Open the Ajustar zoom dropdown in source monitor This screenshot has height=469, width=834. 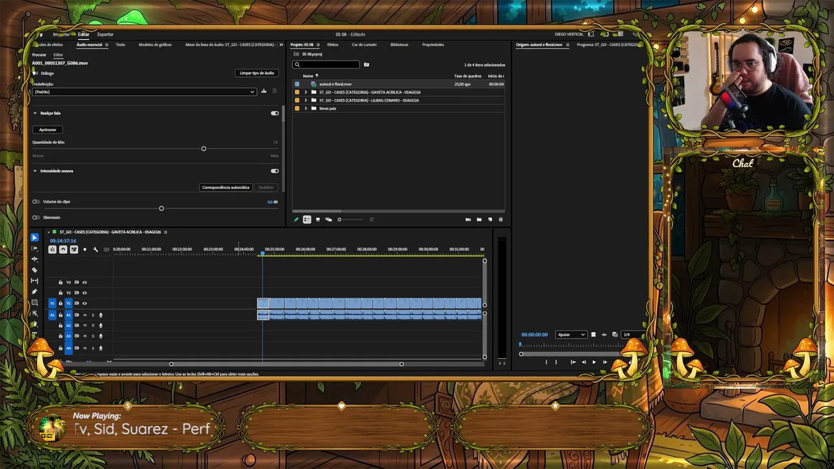click(571, 335)
